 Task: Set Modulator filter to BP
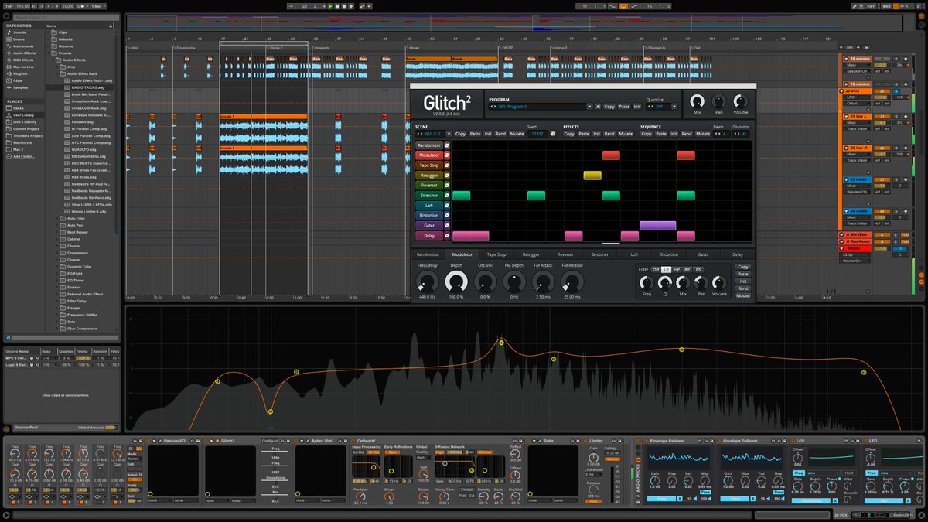687,269
